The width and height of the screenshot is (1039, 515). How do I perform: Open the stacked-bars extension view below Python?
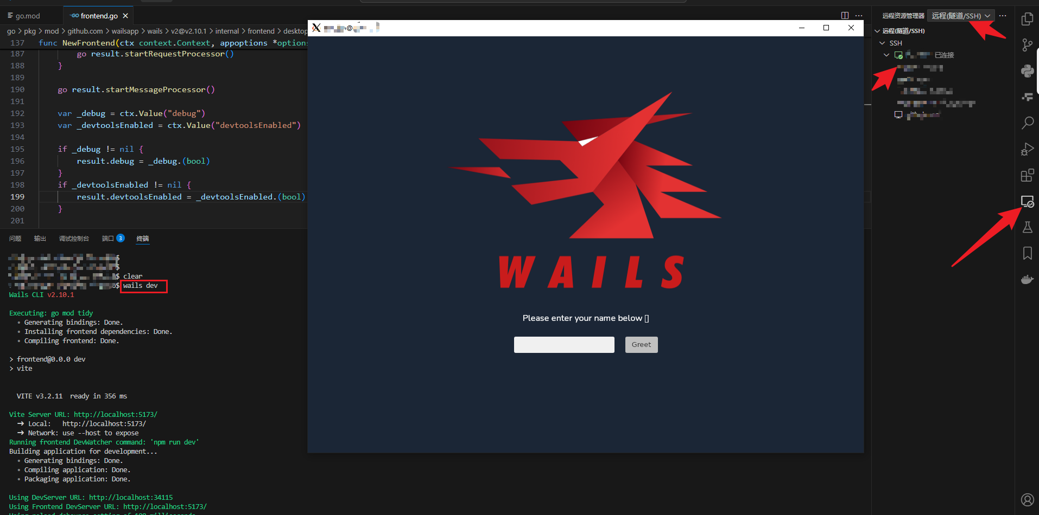pos(1027,97)
